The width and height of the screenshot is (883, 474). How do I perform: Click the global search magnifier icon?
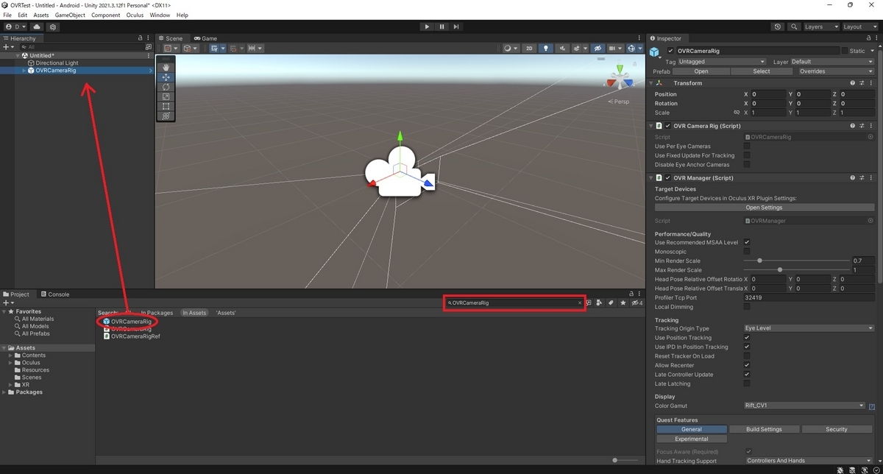point(794,26)
